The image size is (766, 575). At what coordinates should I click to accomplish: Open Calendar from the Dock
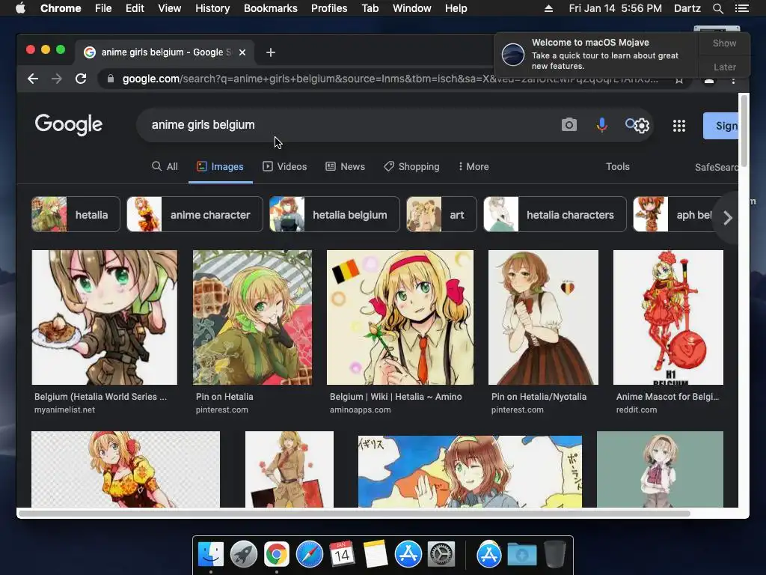pos(342,554)
